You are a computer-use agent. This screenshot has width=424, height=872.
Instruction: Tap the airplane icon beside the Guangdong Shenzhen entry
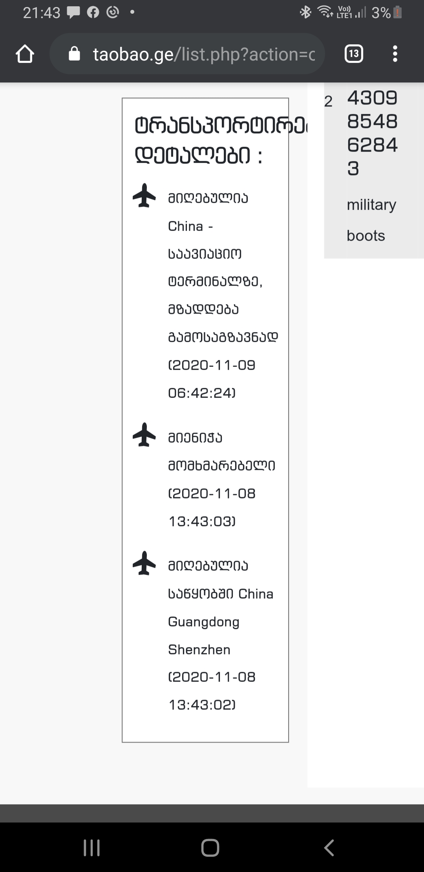point(144,563)
